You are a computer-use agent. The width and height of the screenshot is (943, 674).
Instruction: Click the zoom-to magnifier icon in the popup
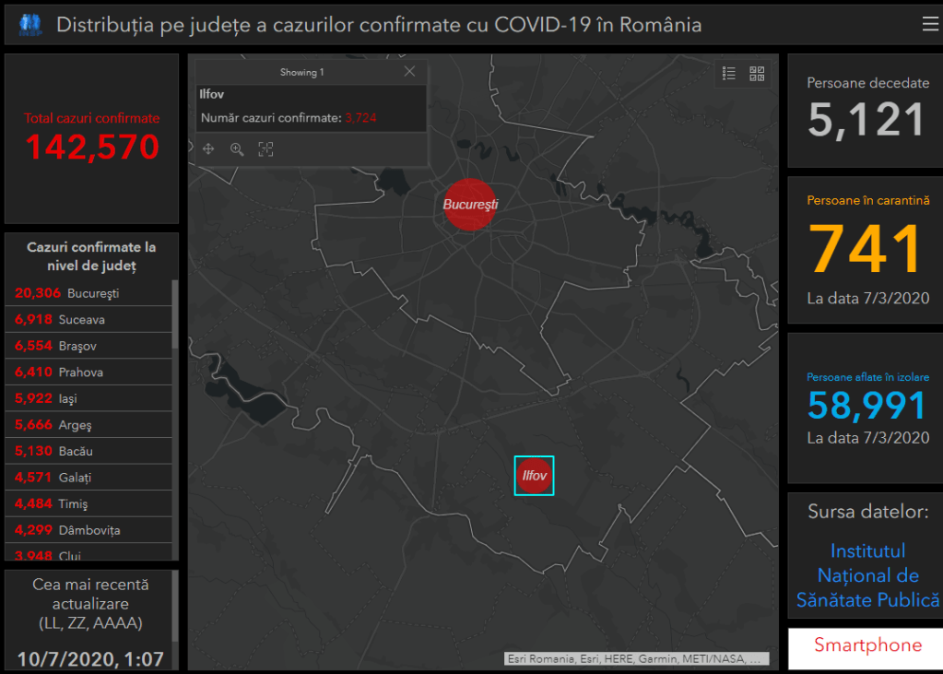tap(237, 149)
